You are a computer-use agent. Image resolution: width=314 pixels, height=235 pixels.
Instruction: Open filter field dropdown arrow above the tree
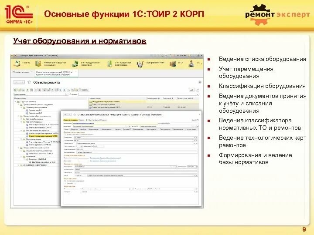pos(67,94)
